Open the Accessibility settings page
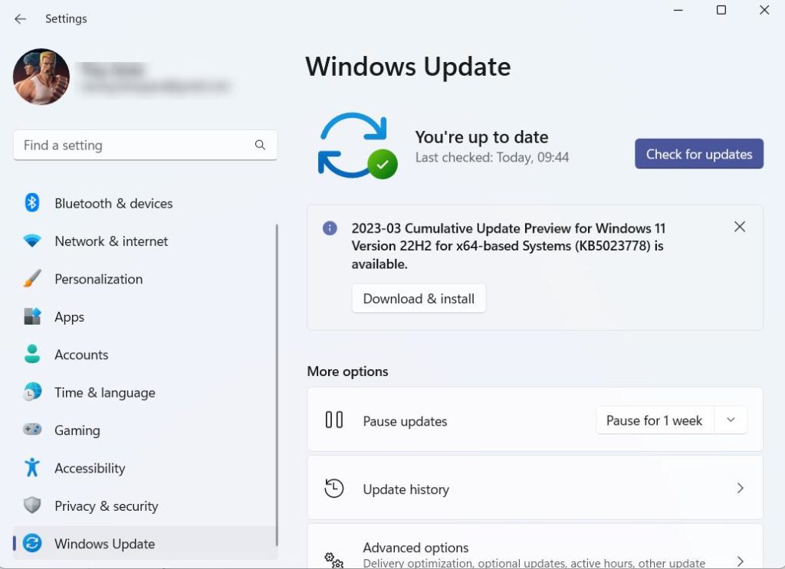Screen dimensions: 785x569 click(89, 468)
